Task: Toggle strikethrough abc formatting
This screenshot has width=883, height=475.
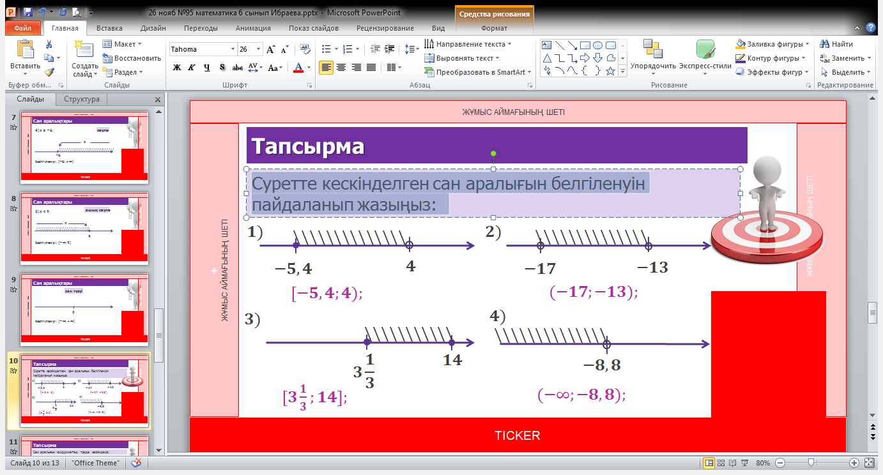Action: 237,68
